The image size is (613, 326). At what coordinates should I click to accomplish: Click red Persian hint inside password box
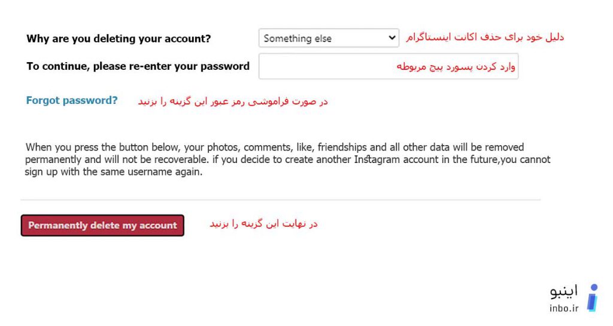pos(456,67)
